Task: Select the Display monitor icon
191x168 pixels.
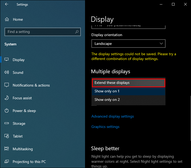Action: pyautogui.click(x=7, y=59)
